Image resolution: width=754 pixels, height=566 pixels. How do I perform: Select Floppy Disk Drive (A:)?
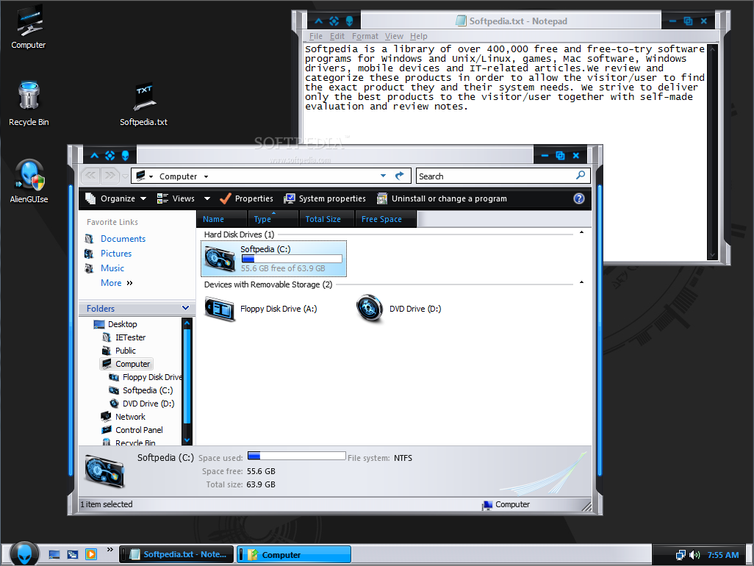click(261, 309)
